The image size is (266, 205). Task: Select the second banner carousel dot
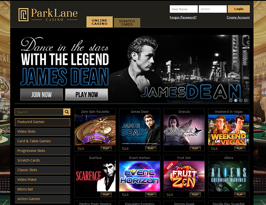tap(236, 100)
